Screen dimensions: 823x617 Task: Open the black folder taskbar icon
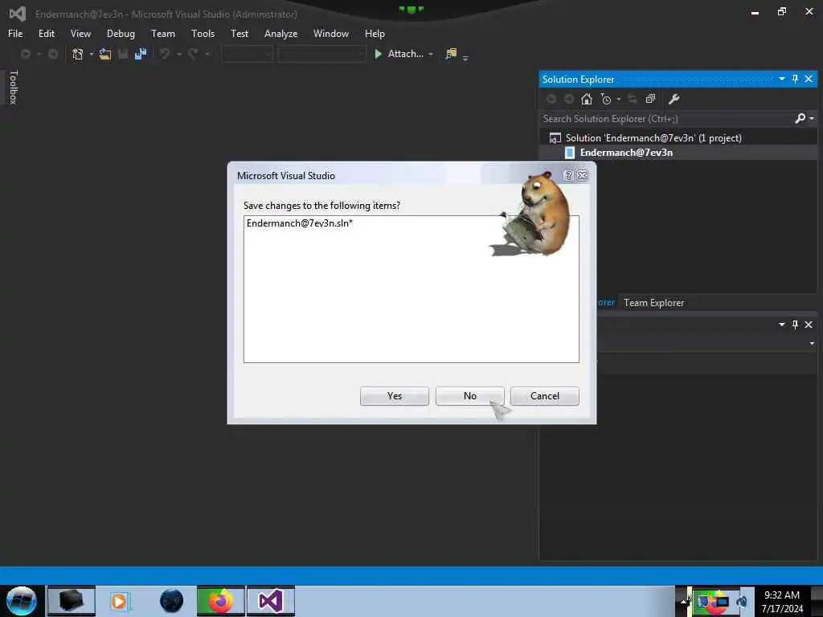click(x=72, y=601)
